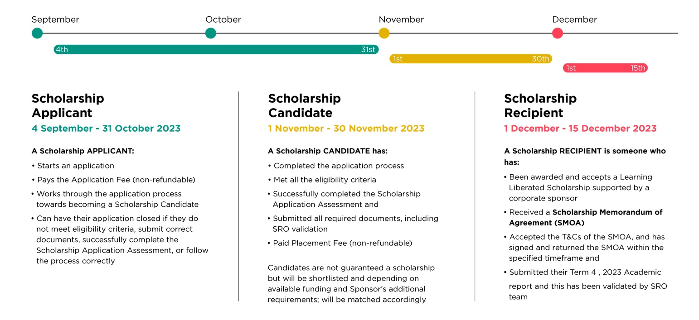Select the red 1st–15th timeline bar
This screenshot has width=699, height=320.
point(605,68)
